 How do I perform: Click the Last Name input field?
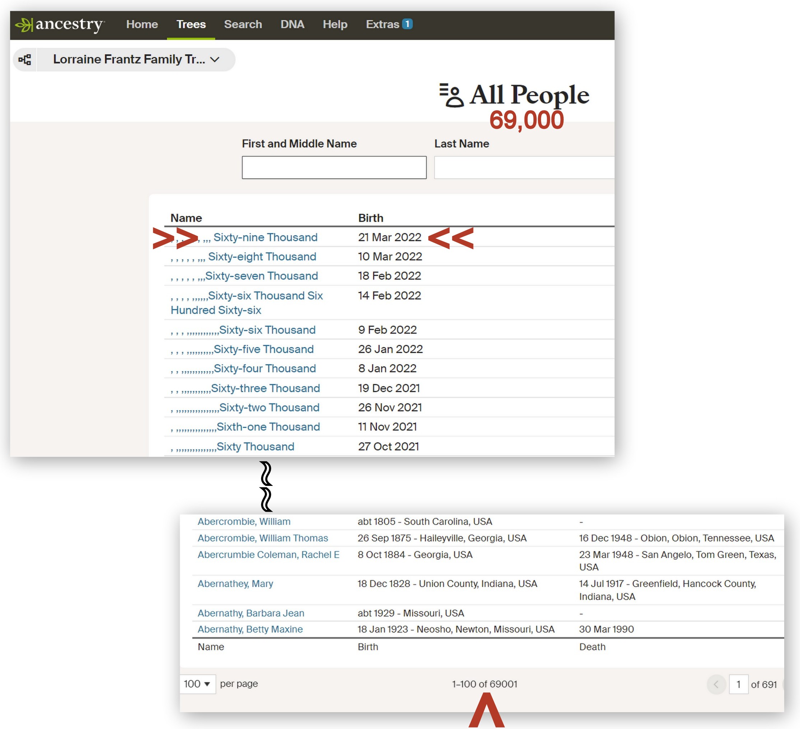tap(524, 167)
